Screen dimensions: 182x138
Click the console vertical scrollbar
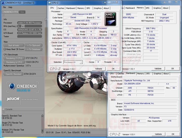(x=42, y=124)
